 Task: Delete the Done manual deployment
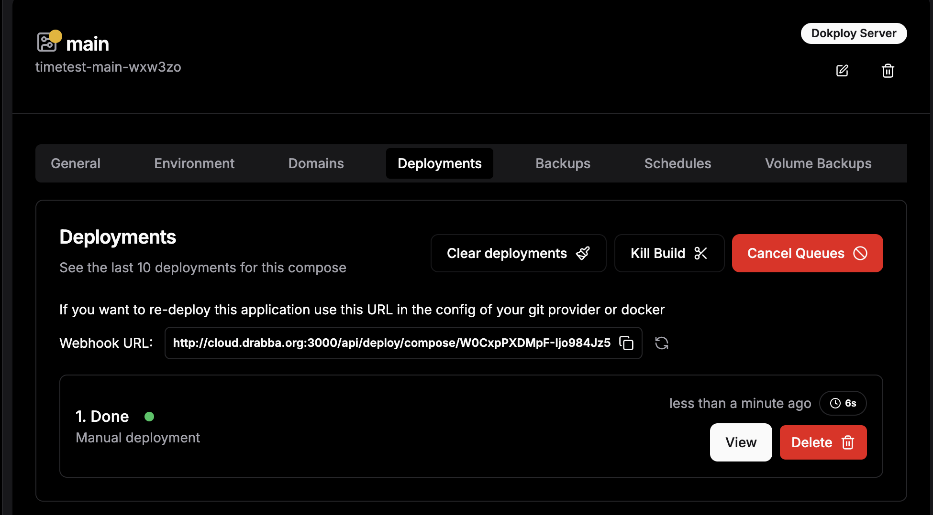coord(823,442)
